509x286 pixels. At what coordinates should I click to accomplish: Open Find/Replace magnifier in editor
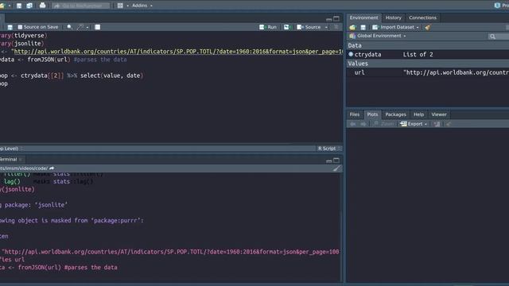pyautogui.click(x=69, y=27)
